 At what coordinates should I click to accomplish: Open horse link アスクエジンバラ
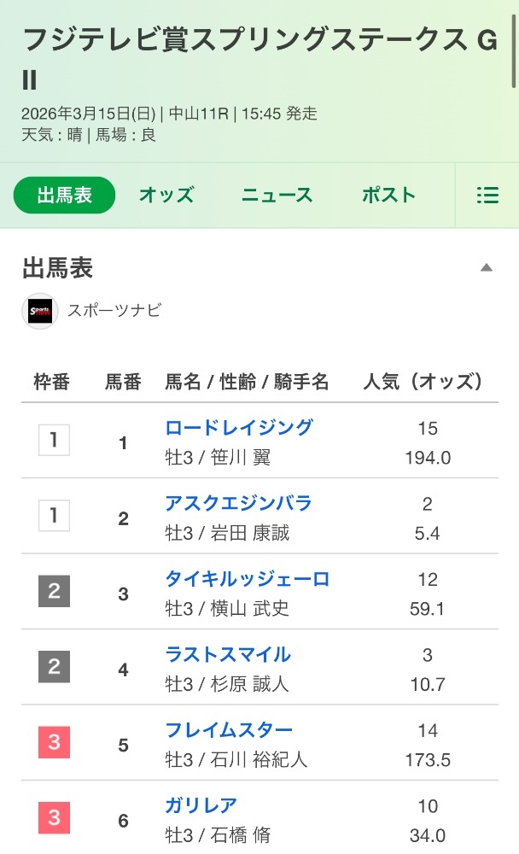click(x=238, y=503)
